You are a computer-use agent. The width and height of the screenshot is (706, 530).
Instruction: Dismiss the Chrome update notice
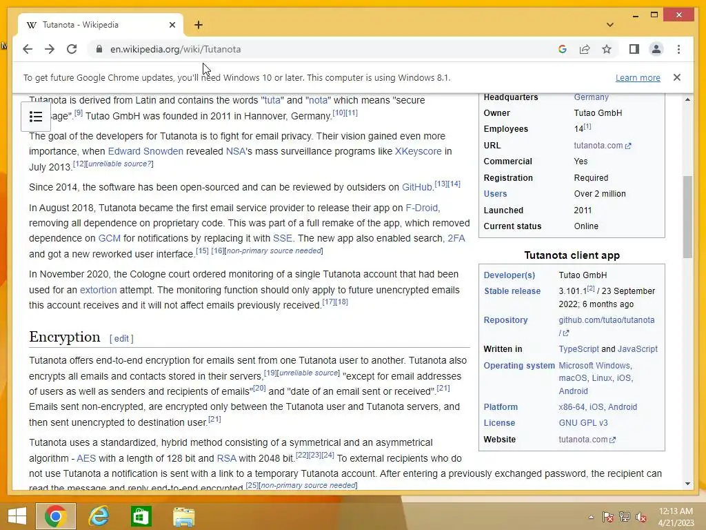point(677,77)
